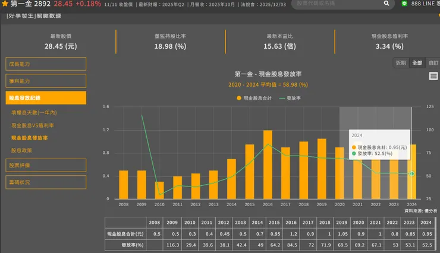Image resolution: width=440 pixels, height=253 pixels.
Task: Click the 28.45 (元) latest price value
Action: click(61, 46)
